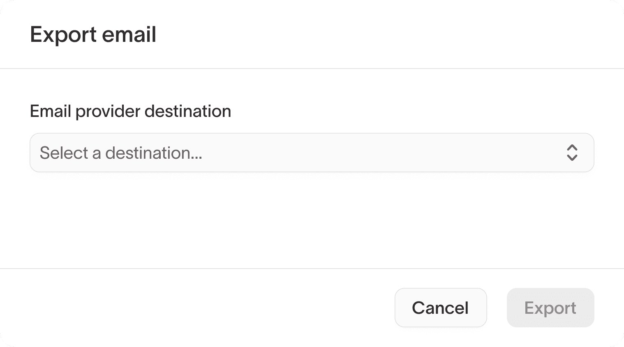Click the disabled Export action in footer

(550, 308)
